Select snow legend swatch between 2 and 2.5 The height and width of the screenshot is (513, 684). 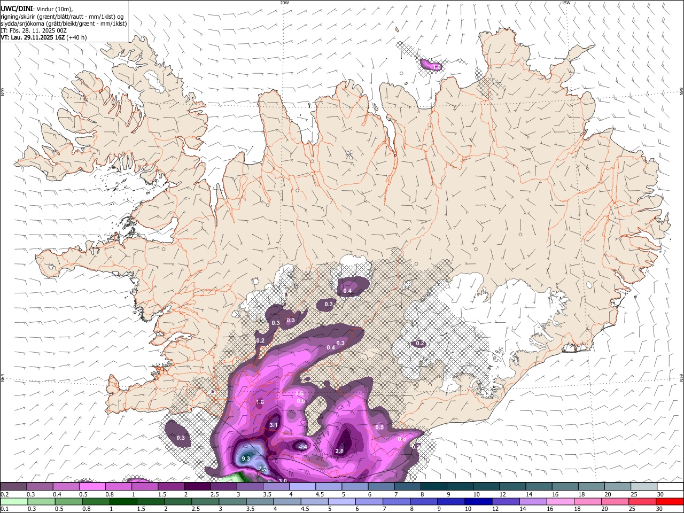(197, 486)
